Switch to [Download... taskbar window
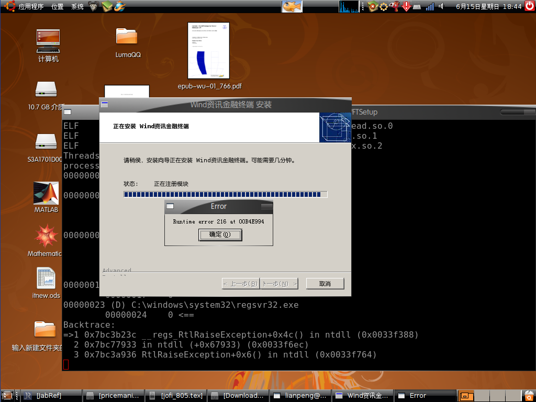This screenshot has width=536, height=402. pos(238,396)
